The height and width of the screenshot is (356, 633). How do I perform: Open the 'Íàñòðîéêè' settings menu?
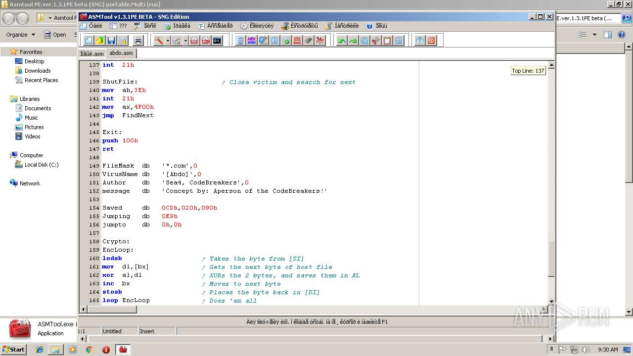point(342,26)
